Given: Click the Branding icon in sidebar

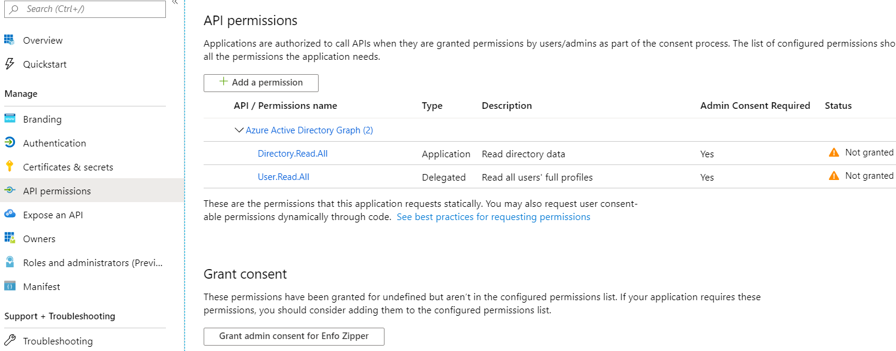Looking at the screenshot, I should (9, 119).
